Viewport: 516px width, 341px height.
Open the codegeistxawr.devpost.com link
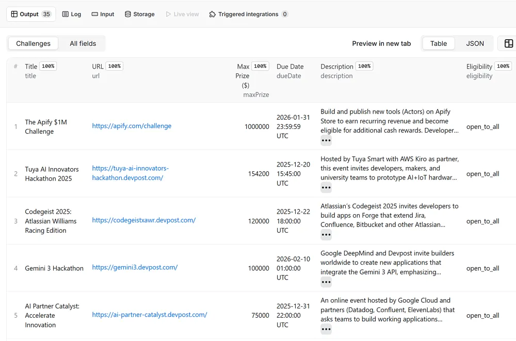click(143, 220)
